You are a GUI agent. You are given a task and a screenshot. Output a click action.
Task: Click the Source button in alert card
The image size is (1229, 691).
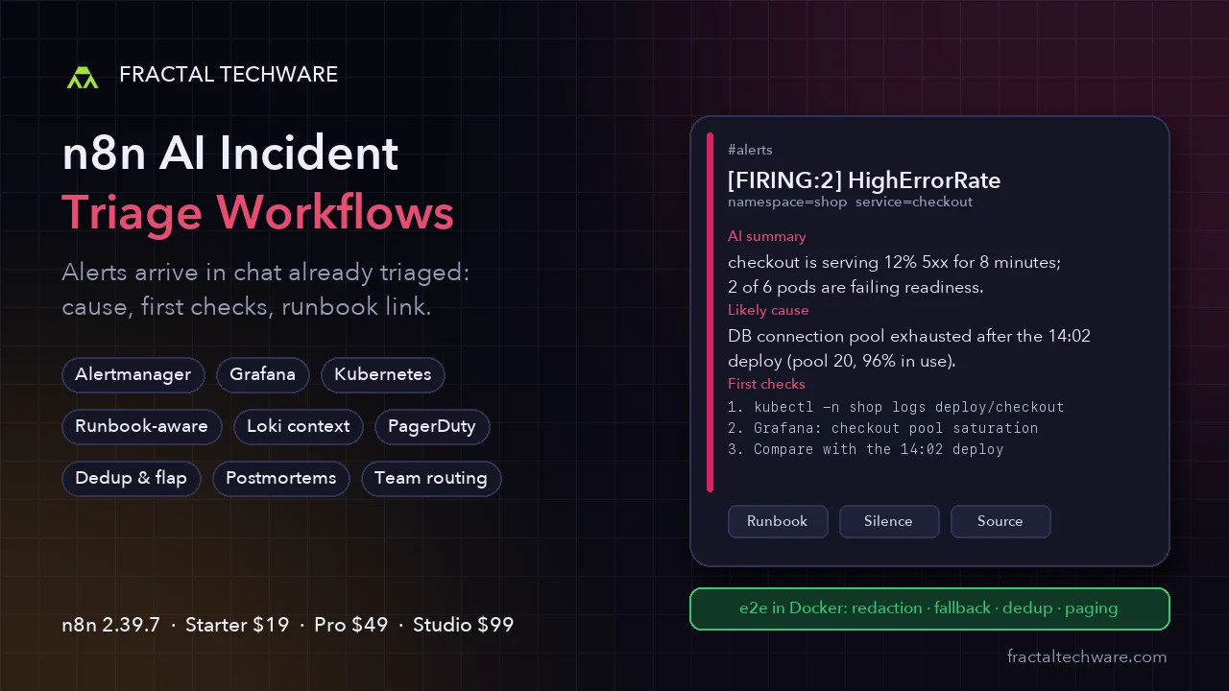pyautogui.click(x=1000, y=521)
